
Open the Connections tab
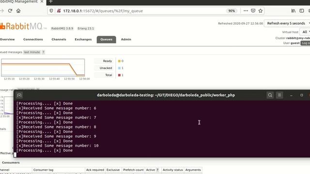(33, 39)
